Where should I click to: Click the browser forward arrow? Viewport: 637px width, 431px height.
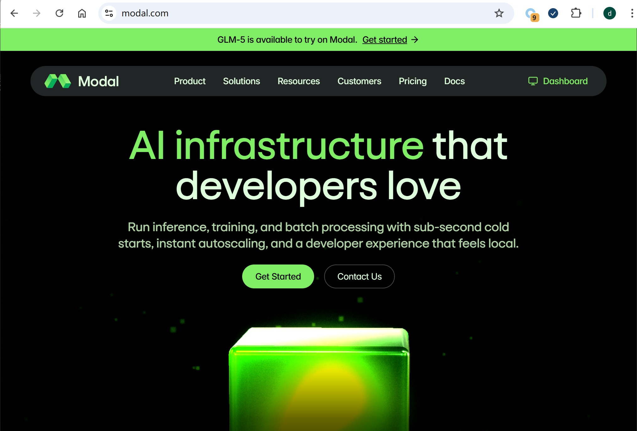point(37,13)
